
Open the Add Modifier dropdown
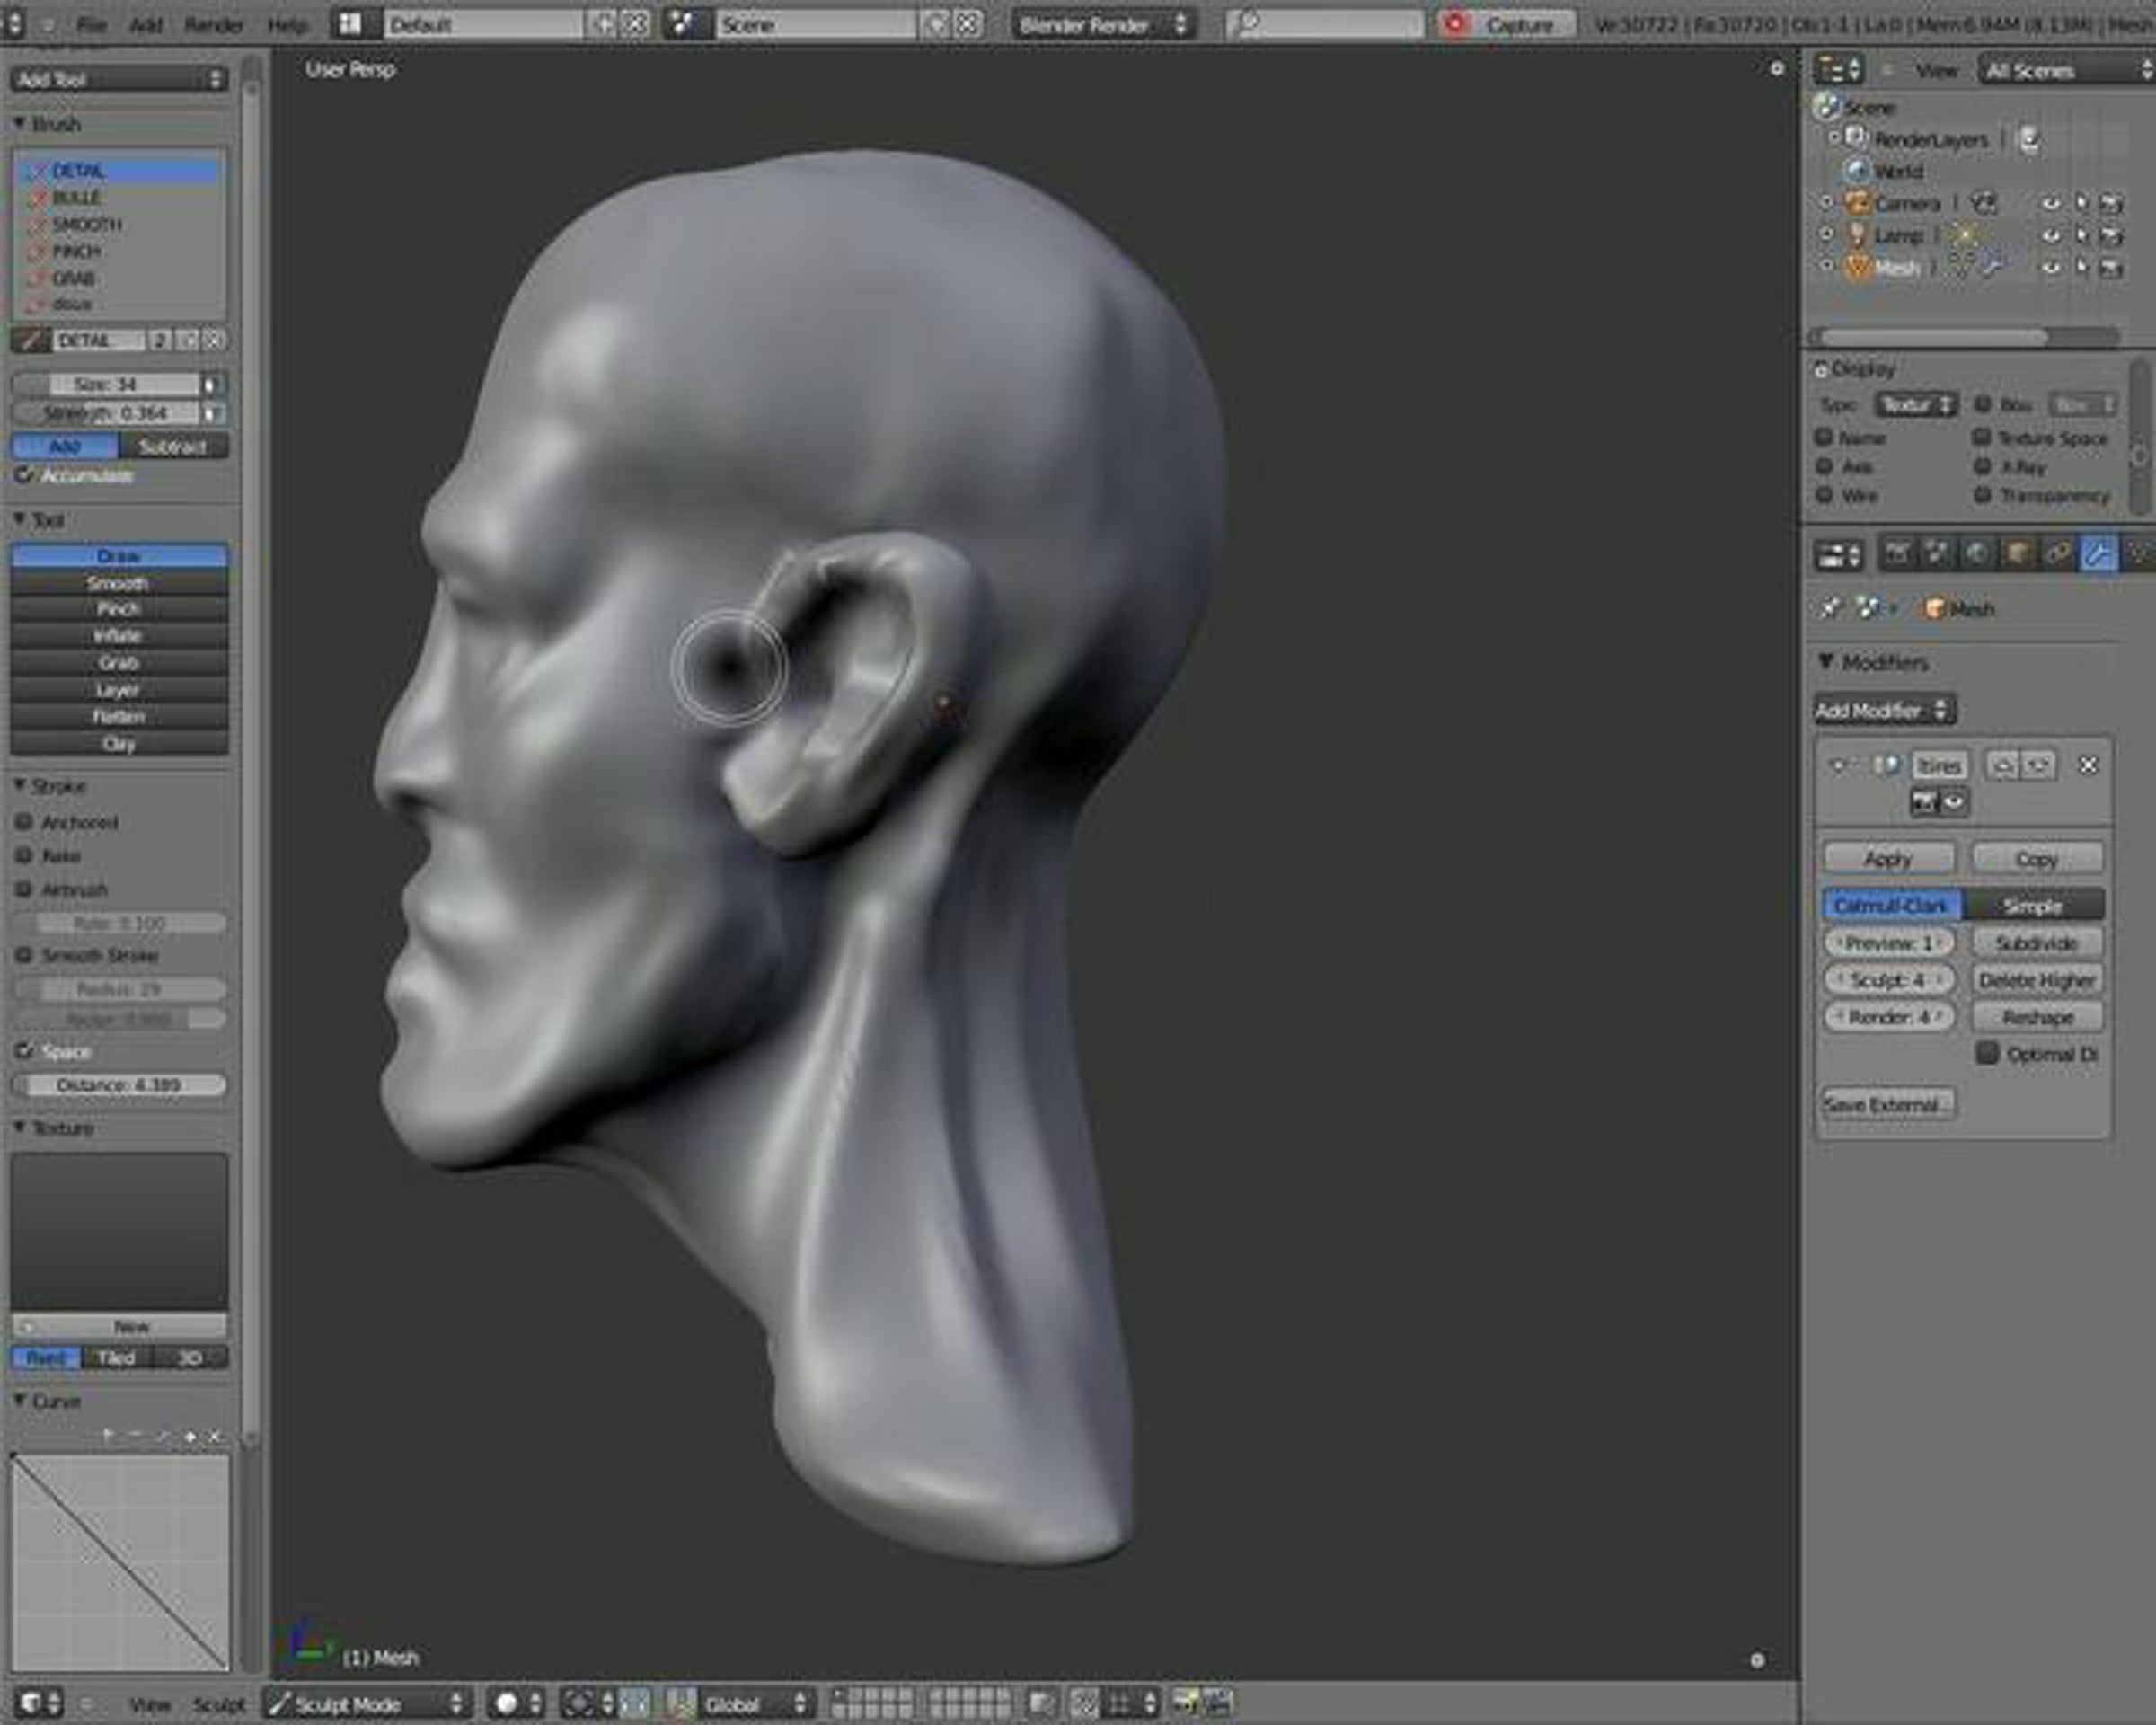1883,710
